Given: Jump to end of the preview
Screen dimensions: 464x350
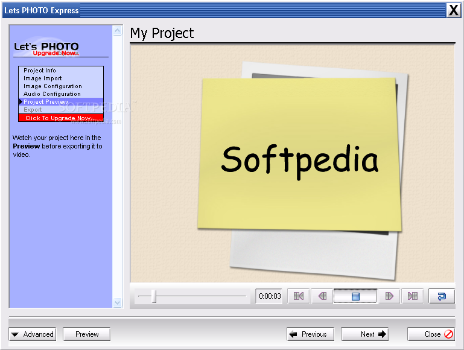Looking at the screenshot, I should click(413, 296).
